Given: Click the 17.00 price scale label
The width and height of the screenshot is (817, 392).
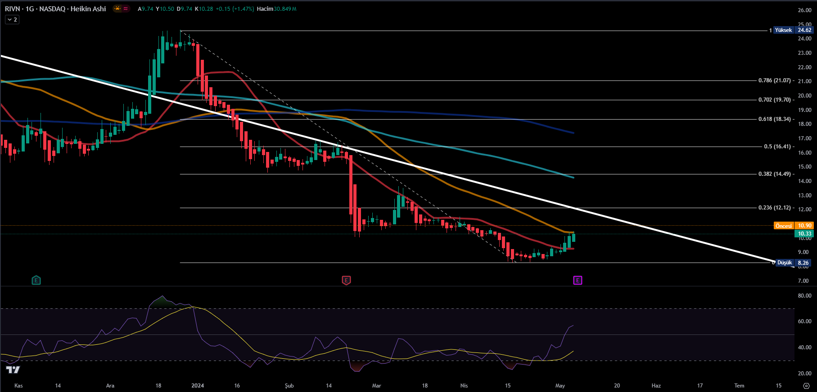Looking at the screenshot, I should tap(804, 138).
